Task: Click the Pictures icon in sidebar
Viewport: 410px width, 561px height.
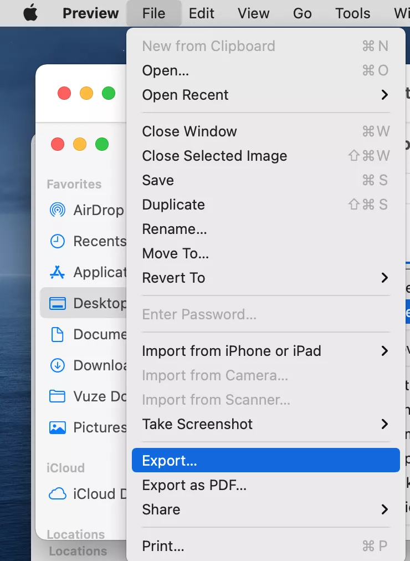Action: [x=57, y=427]
